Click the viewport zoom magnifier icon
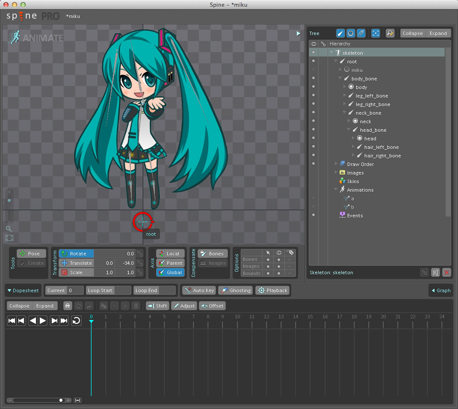This screenshot has width=458, height=409. [9, 229]
